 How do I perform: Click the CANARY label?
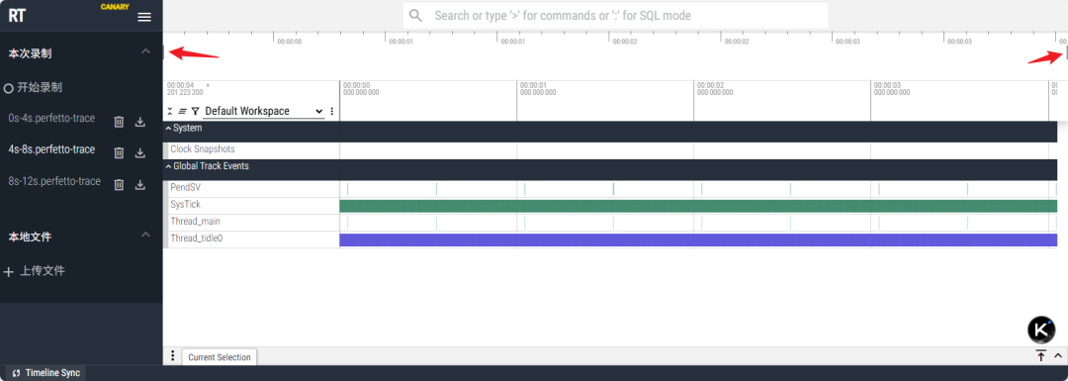click(x=115, y=7)
